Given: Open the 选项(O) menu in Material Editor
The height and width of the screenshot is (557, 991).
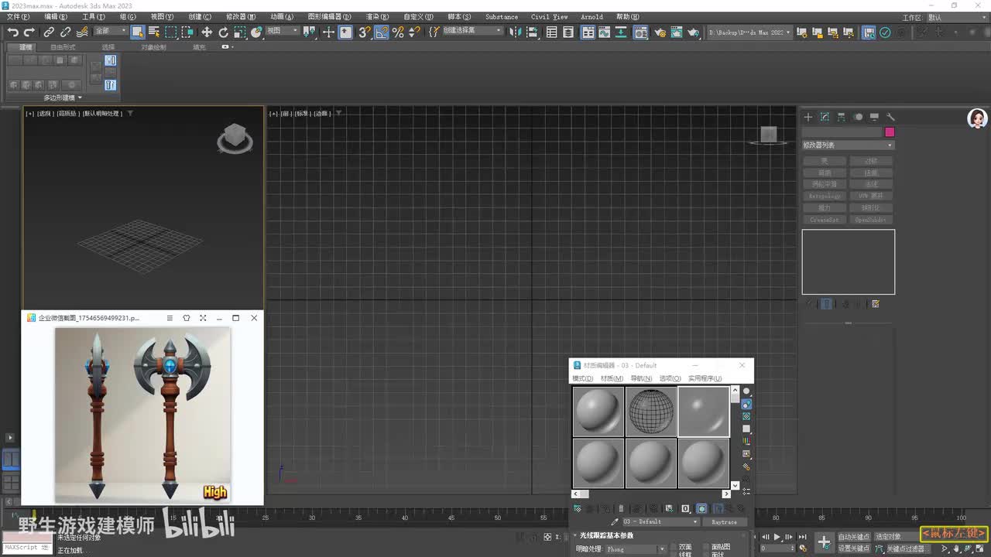Looking at the screenshot, I should 670,378.
